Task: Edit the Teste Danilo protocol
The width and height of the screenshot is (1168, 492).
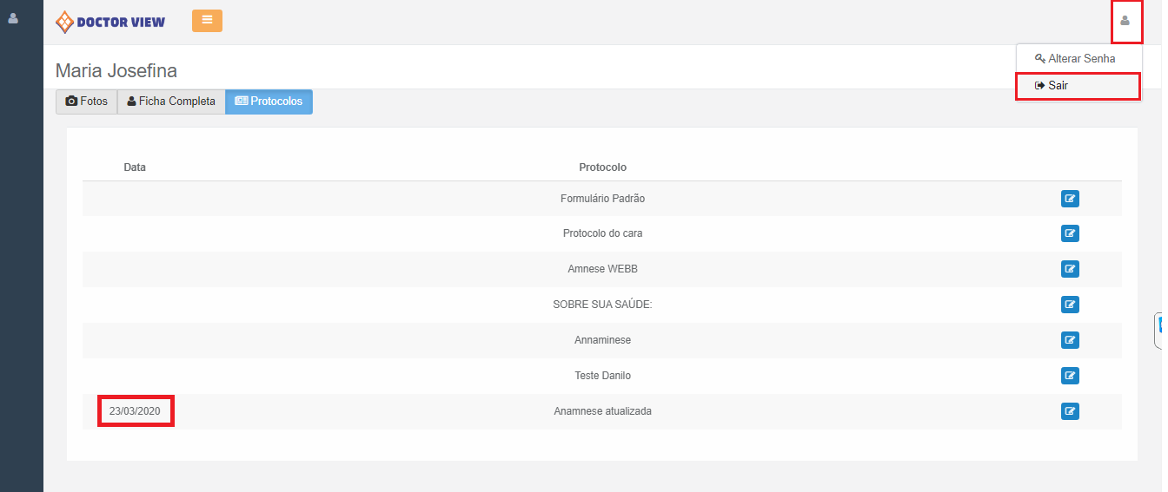Action: (x=1070, y=376)
